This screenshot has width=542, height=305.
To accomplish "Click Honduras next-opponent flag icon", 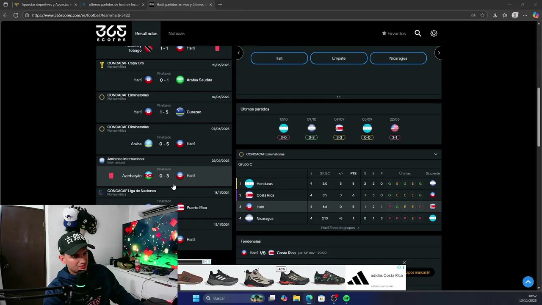I will coord(433,183).
